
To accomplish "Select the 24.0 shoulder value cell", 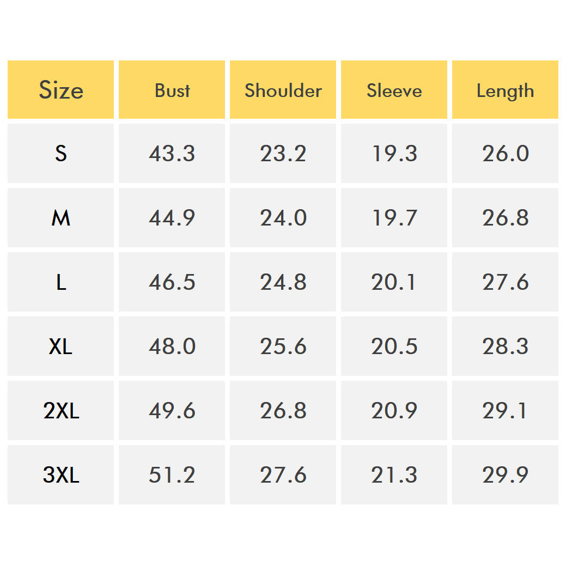I will click(283, 218).
